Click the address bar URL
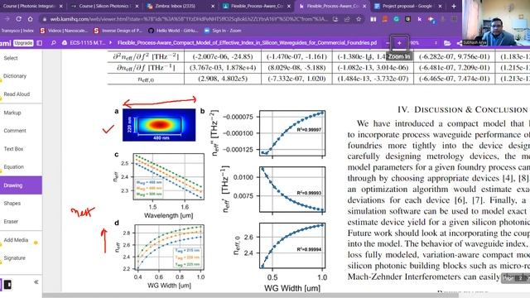530x298 pixels. tap(189, 19)
